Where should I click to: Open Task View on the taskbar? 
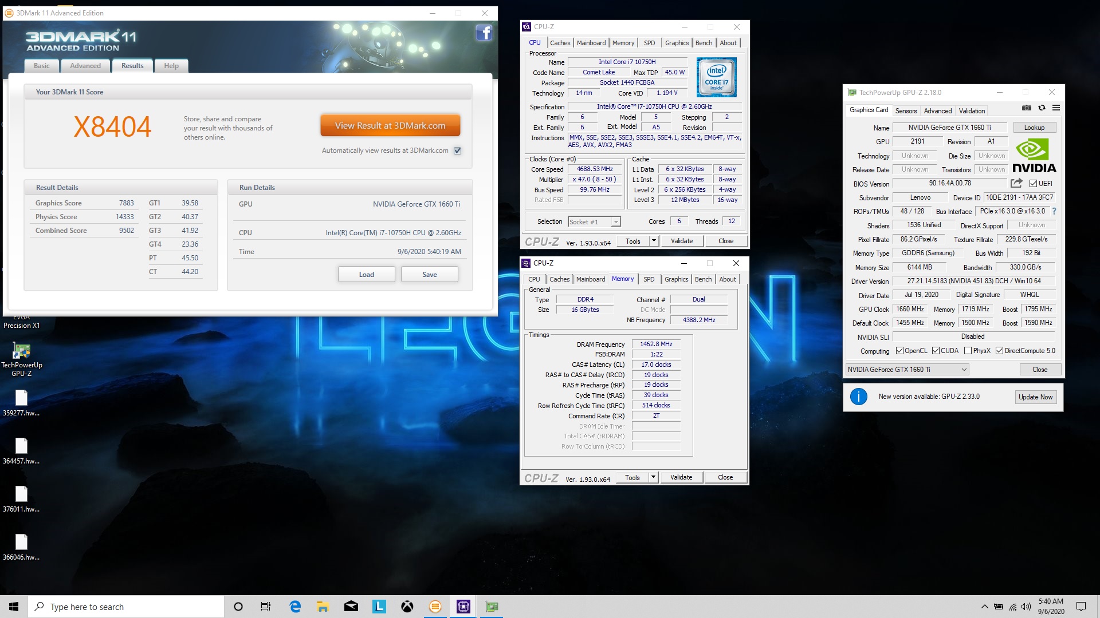pos(266,607)
